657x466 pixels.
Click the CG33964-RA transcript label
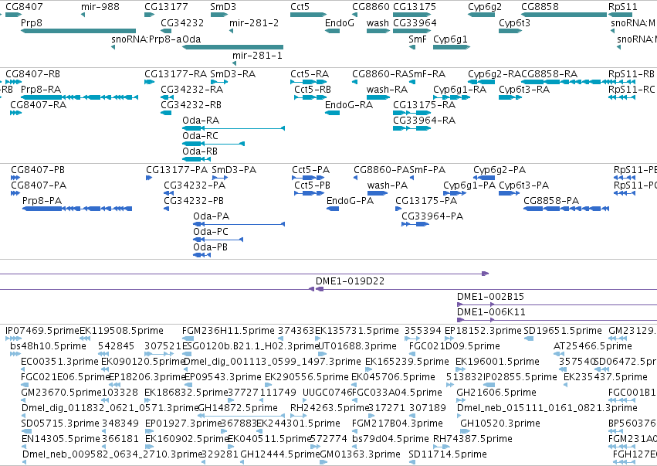tap(424, 121)
